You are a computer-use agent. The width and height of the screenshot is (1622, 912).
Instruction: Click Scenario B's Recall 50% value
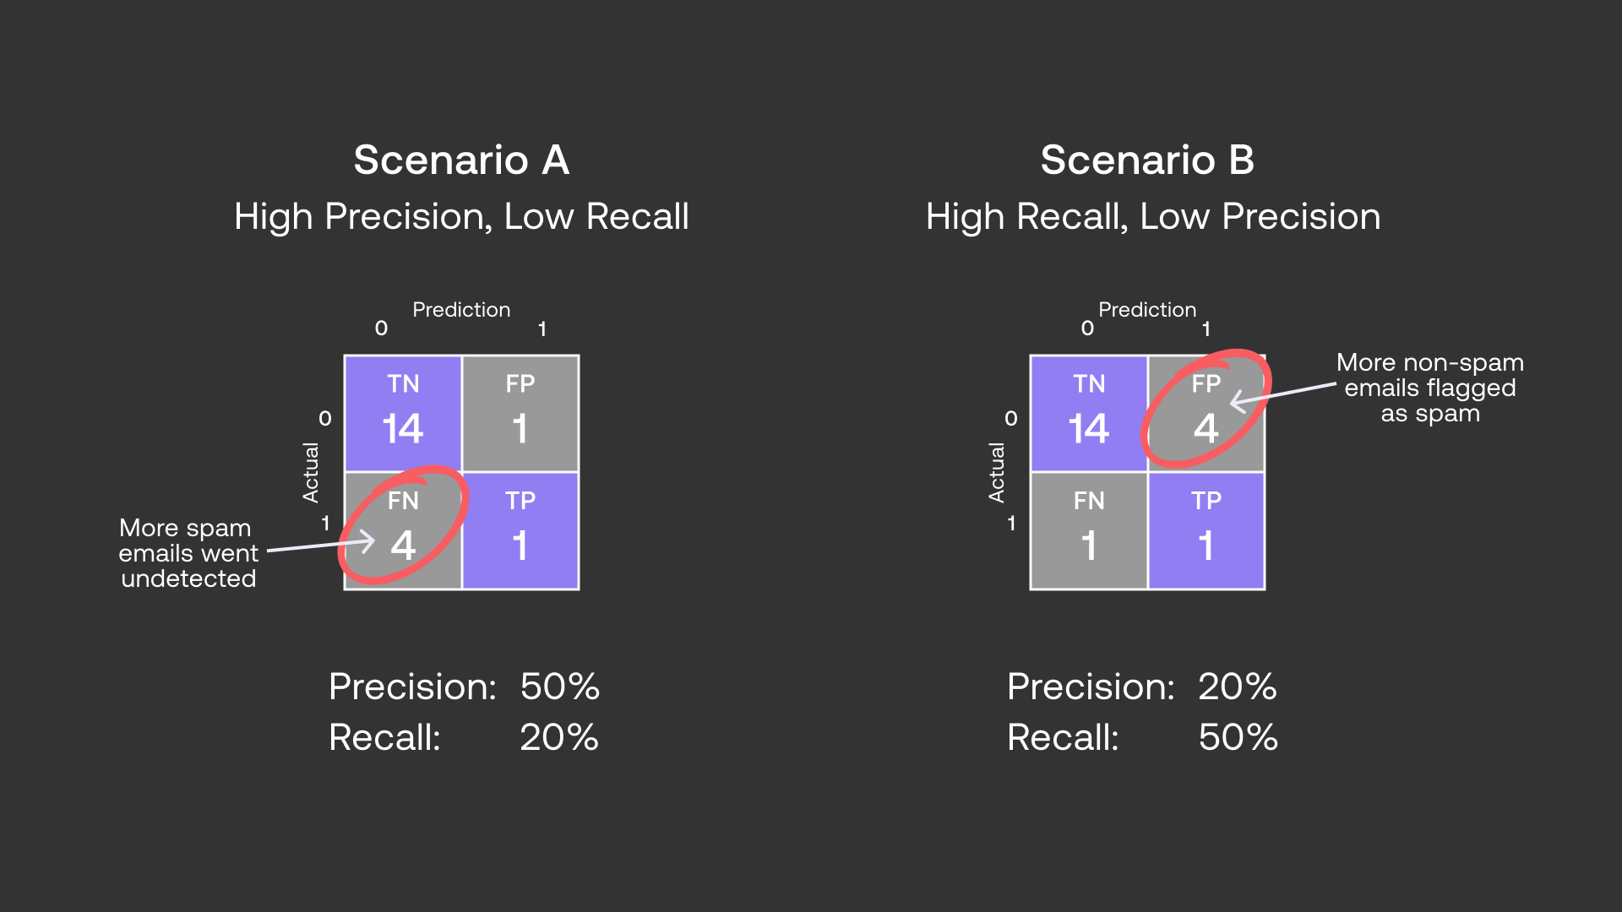(x=1238, y=737)
